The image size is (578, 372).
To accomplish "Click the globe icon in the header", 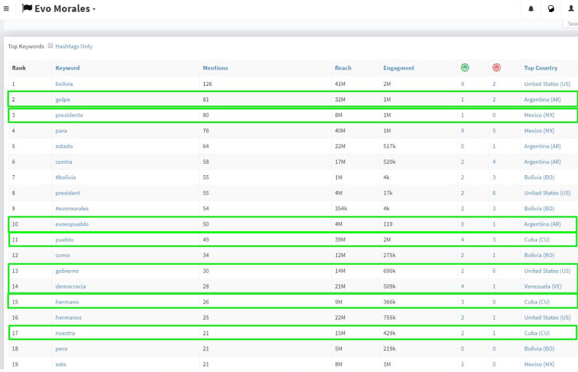I will 551,8.
